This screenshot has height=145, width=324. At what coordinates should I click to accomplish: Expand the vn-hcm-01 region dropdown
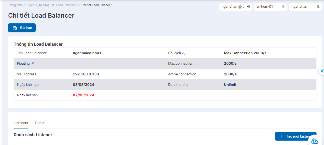point(270,7)
